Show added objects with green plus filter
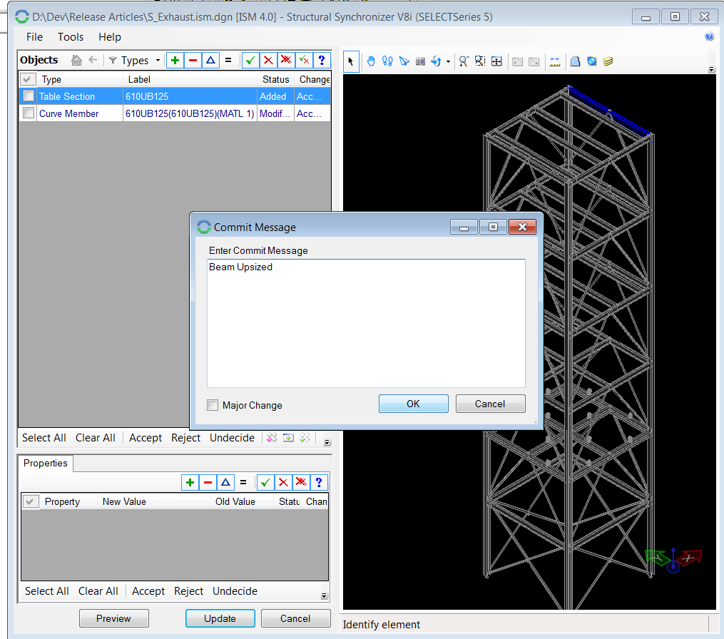 pos(175,61)
